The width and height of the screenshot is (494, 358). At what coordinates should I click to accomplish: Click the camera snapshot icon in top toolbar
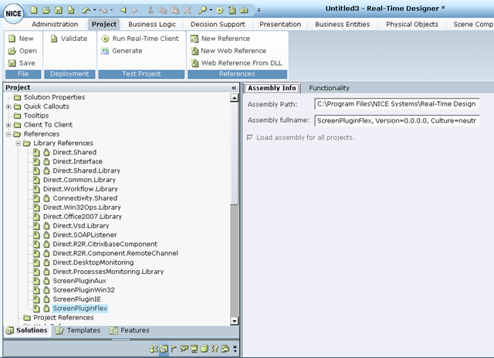(244, 10)
